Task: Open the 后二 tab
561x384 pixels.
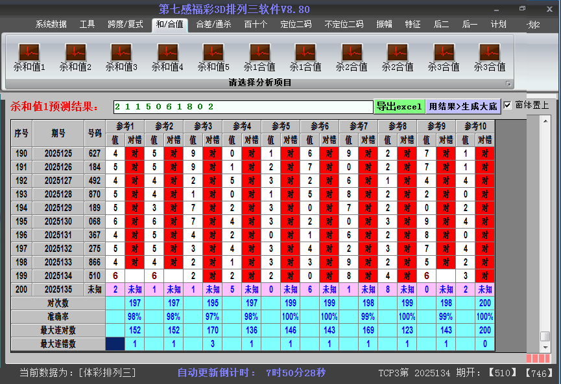Action: tap(441, 25)
